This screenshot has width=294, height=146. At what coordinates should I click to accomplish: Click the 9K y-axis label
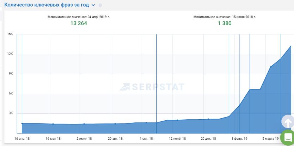(11, 74)
